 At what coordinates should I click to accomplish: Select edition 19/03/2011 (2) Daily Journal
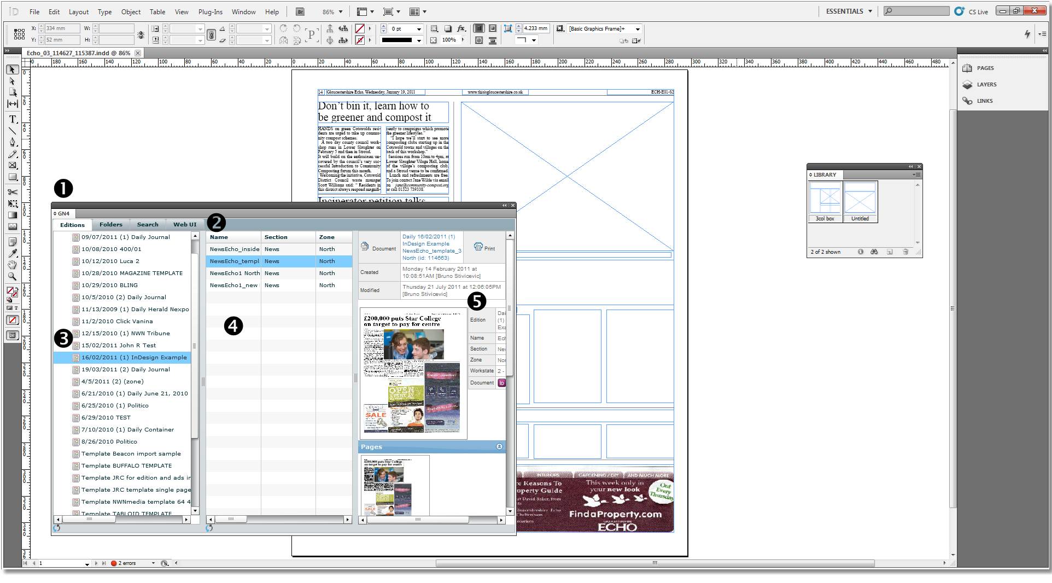click(126, 369)
